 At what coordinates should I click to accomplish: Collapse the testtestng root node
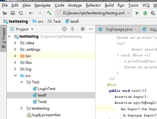coord(9,37)
